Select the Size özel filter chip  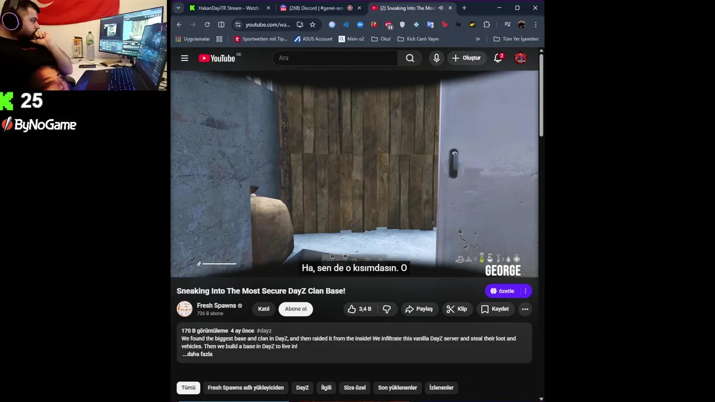[355, 387]
